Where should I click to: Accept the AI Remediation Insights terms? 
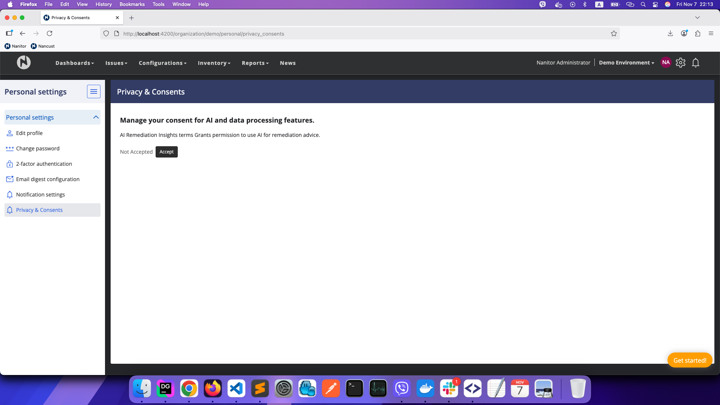point(166,152)
